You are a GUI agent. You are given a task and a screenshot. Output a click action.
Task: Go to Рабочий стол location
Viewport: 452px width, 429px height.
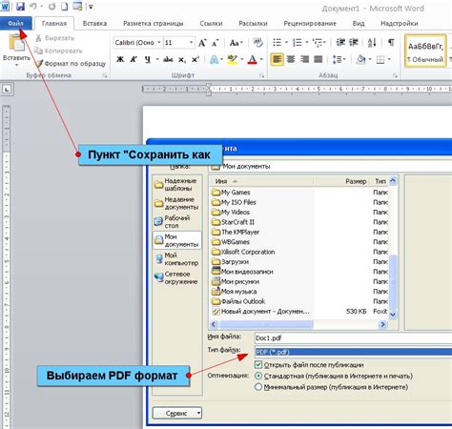pos(176,221)
